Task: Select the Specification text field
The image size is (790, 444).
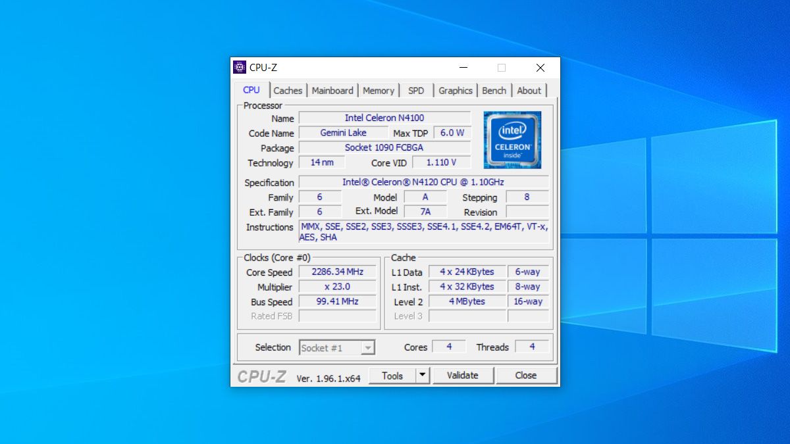Action: click(423, 182)
